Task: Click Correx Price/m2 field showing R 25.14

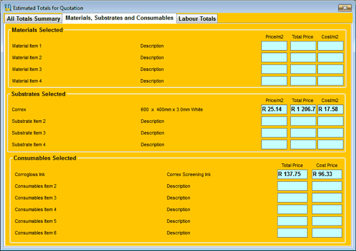Action: (x=274, y=109)
